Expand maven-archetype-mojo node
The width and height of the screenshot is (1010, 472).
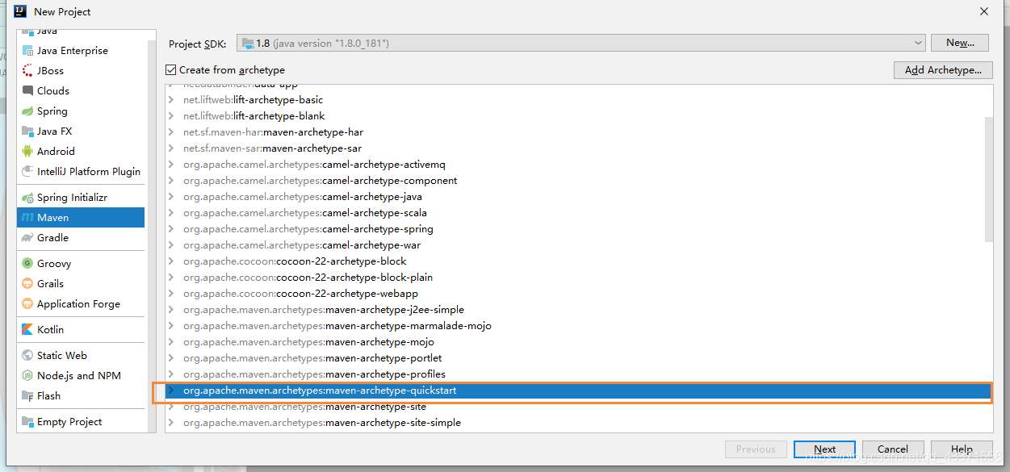coord(170,342)
